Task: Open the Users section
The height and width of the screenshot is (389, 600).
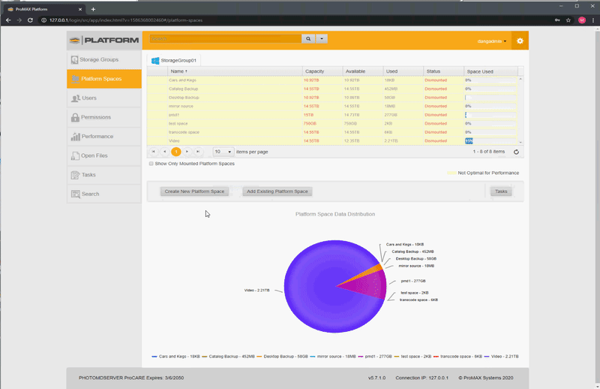Action: (x=104, y=98)
